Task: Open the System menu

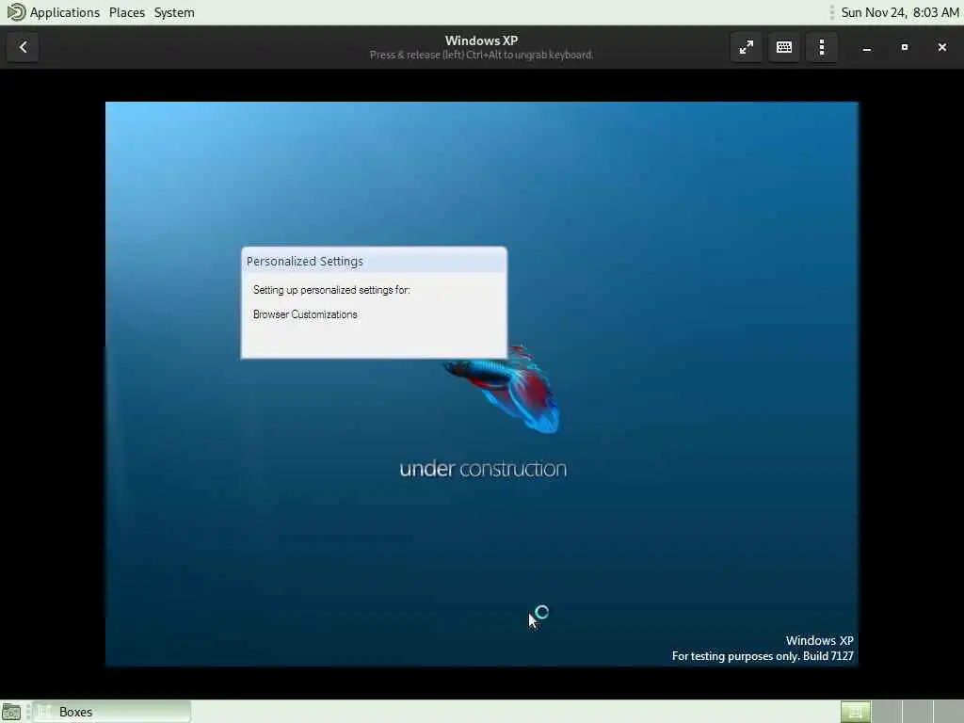Action: [174, 12]
